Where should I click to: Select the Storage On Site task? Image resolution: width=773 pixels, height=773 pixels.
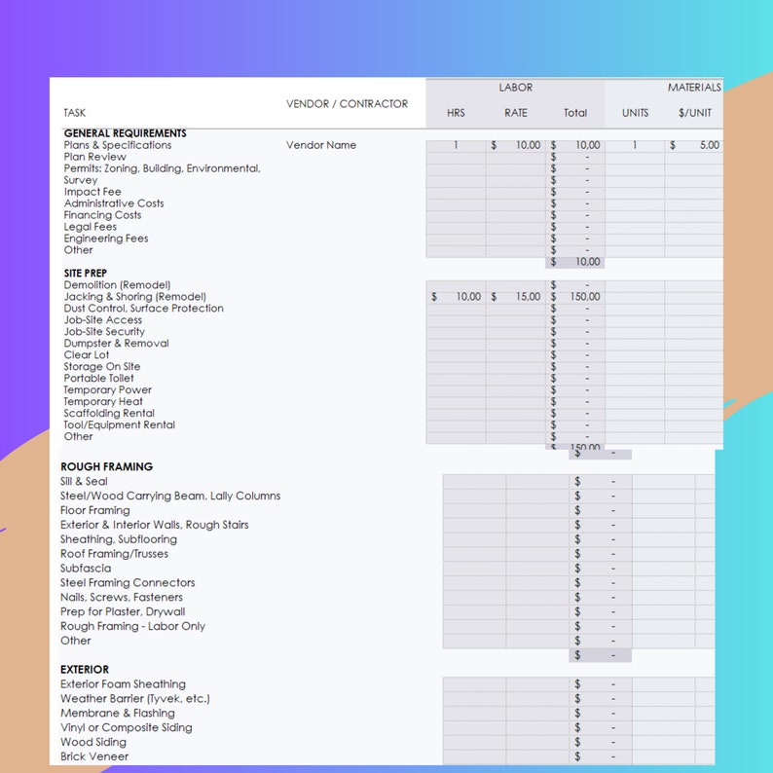101,367
